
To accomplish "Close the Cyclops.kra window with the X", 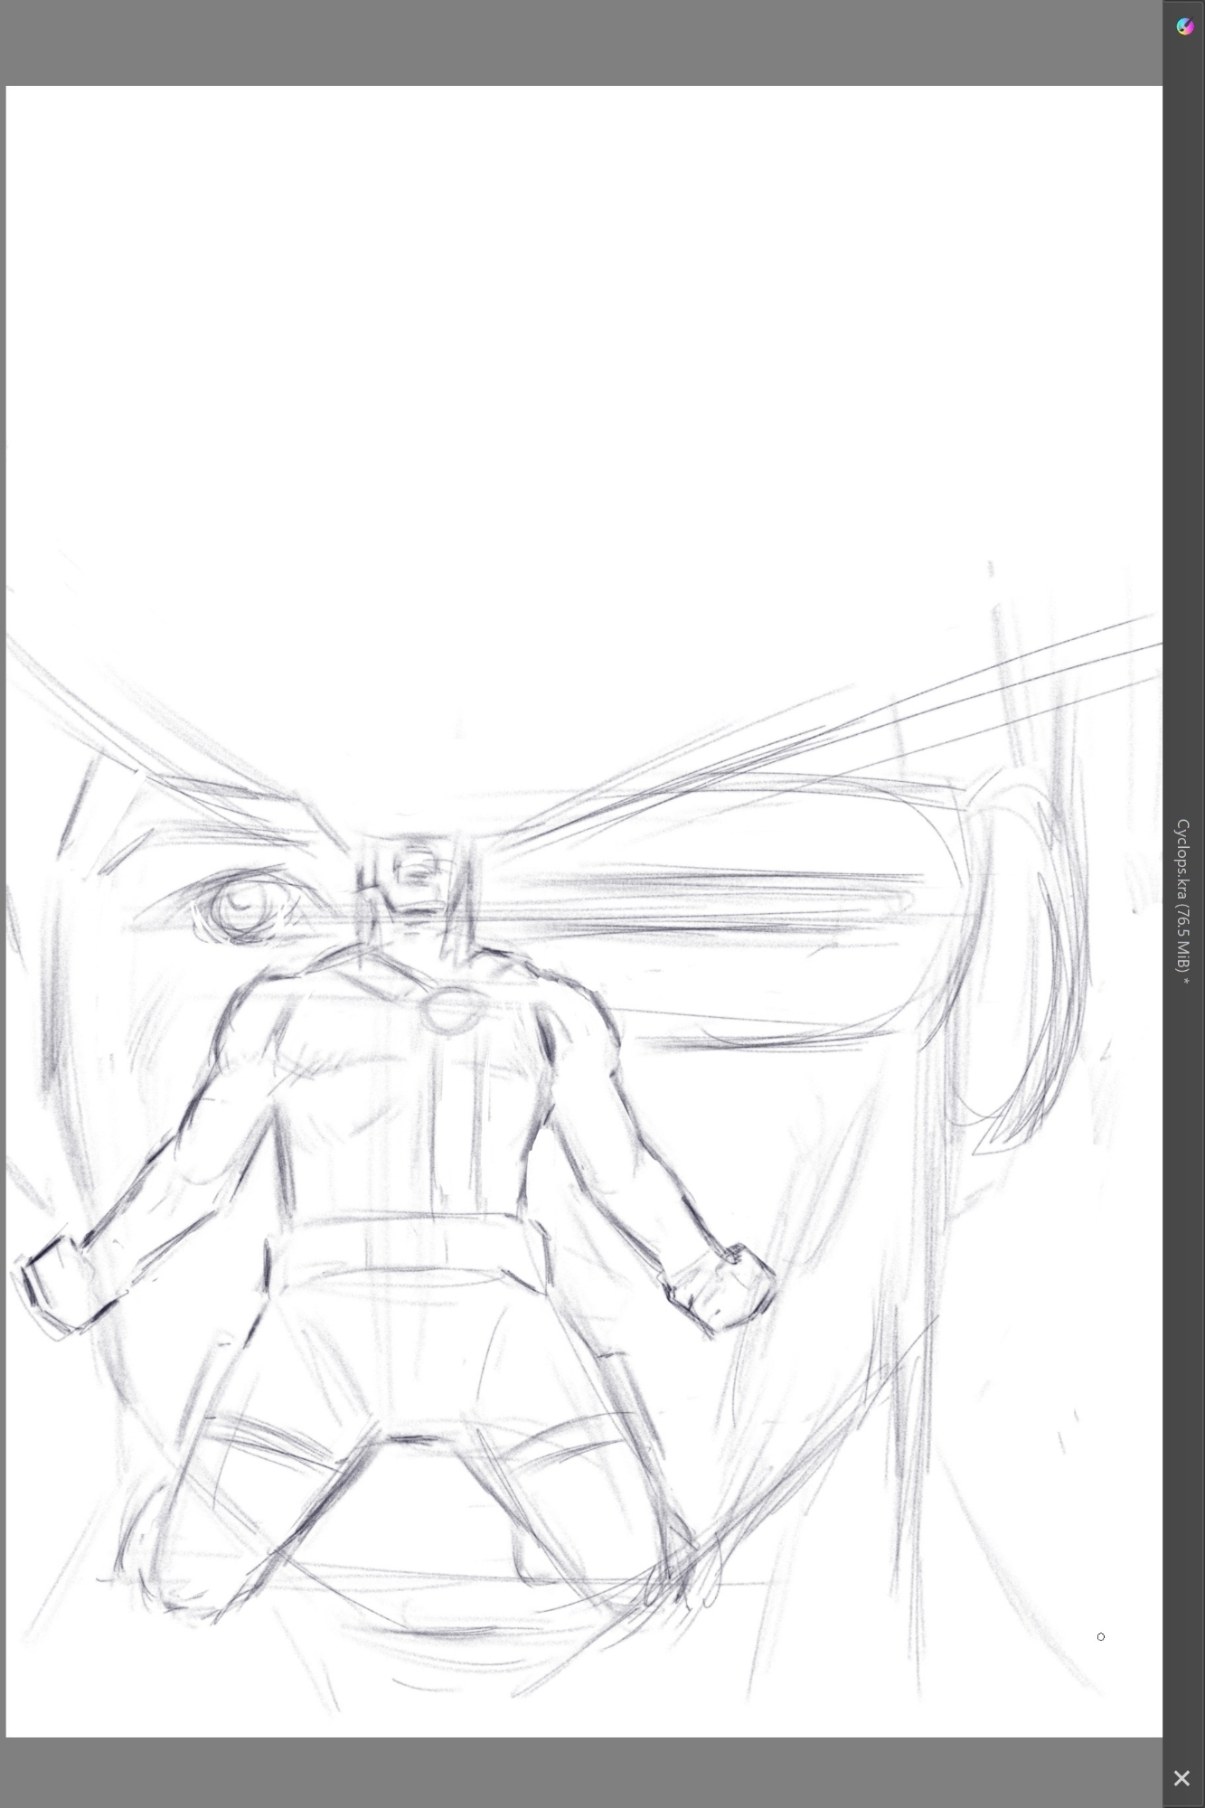I will [1181, 1778].
